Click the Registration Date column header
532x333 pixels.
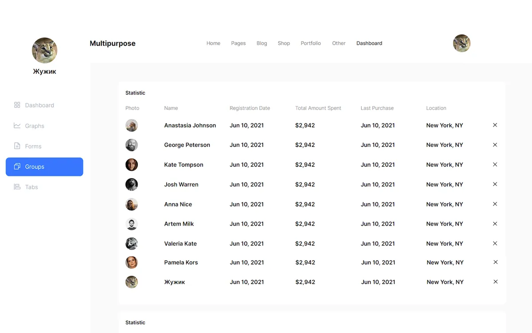coord(250,108)
